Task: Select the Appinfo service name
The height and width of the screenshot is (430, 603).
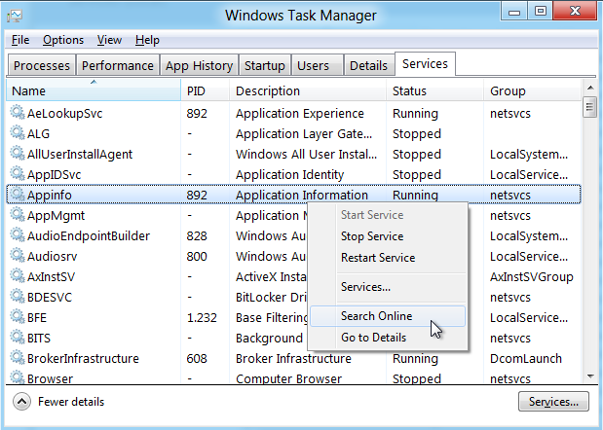Action: tap(50, 195)
